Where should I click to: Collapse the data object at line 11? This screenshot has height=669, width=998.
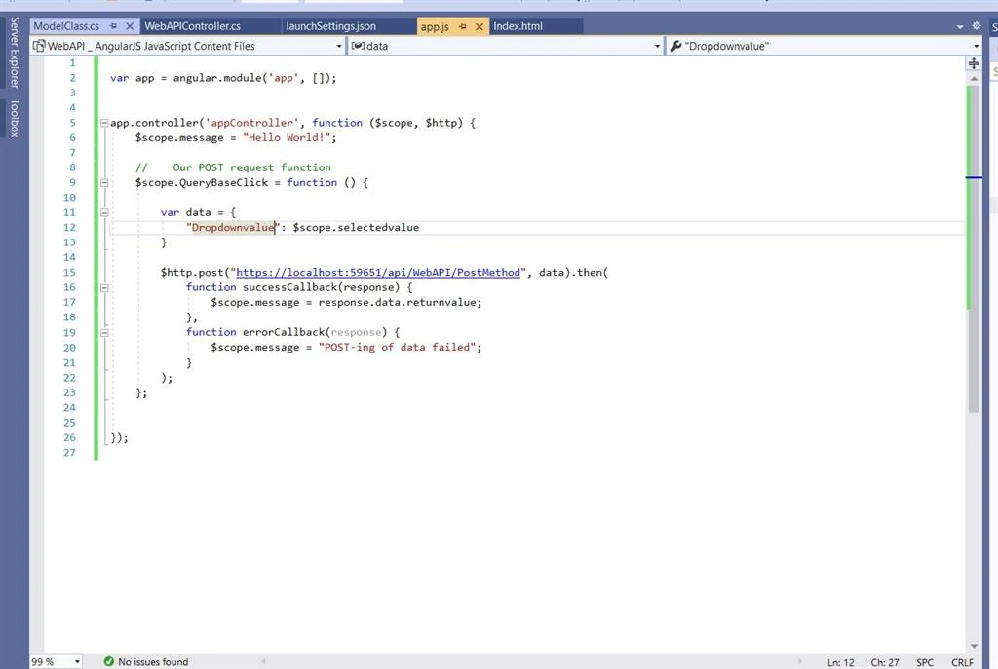(103, 212)
